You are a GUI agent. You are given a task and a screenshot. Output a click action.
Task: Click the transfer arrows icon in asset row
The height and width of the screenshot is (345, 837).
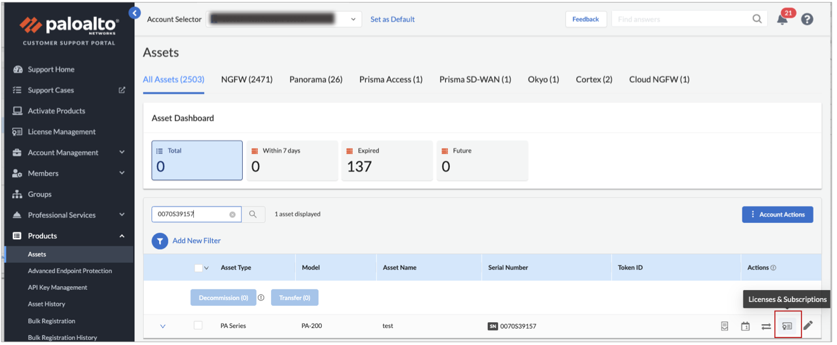pyautogui.click(x=766, y=327)
